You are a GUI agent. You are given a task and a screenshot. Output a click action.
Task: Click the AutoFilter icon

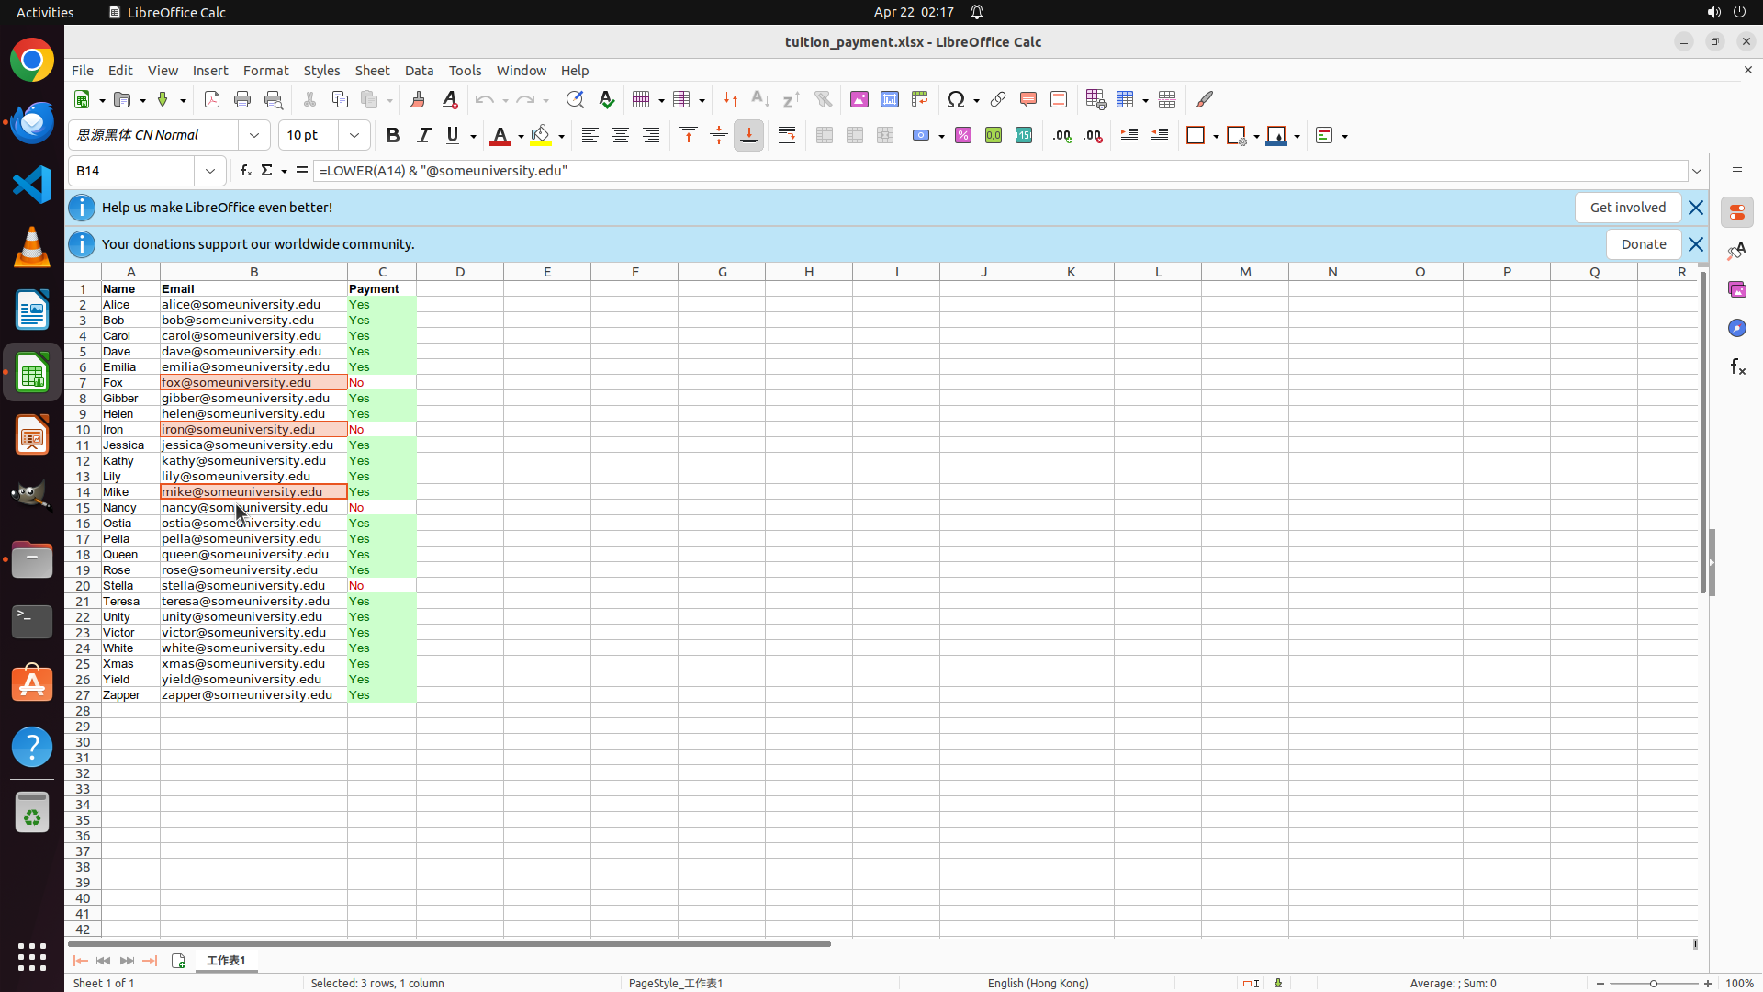coord(823,99)
